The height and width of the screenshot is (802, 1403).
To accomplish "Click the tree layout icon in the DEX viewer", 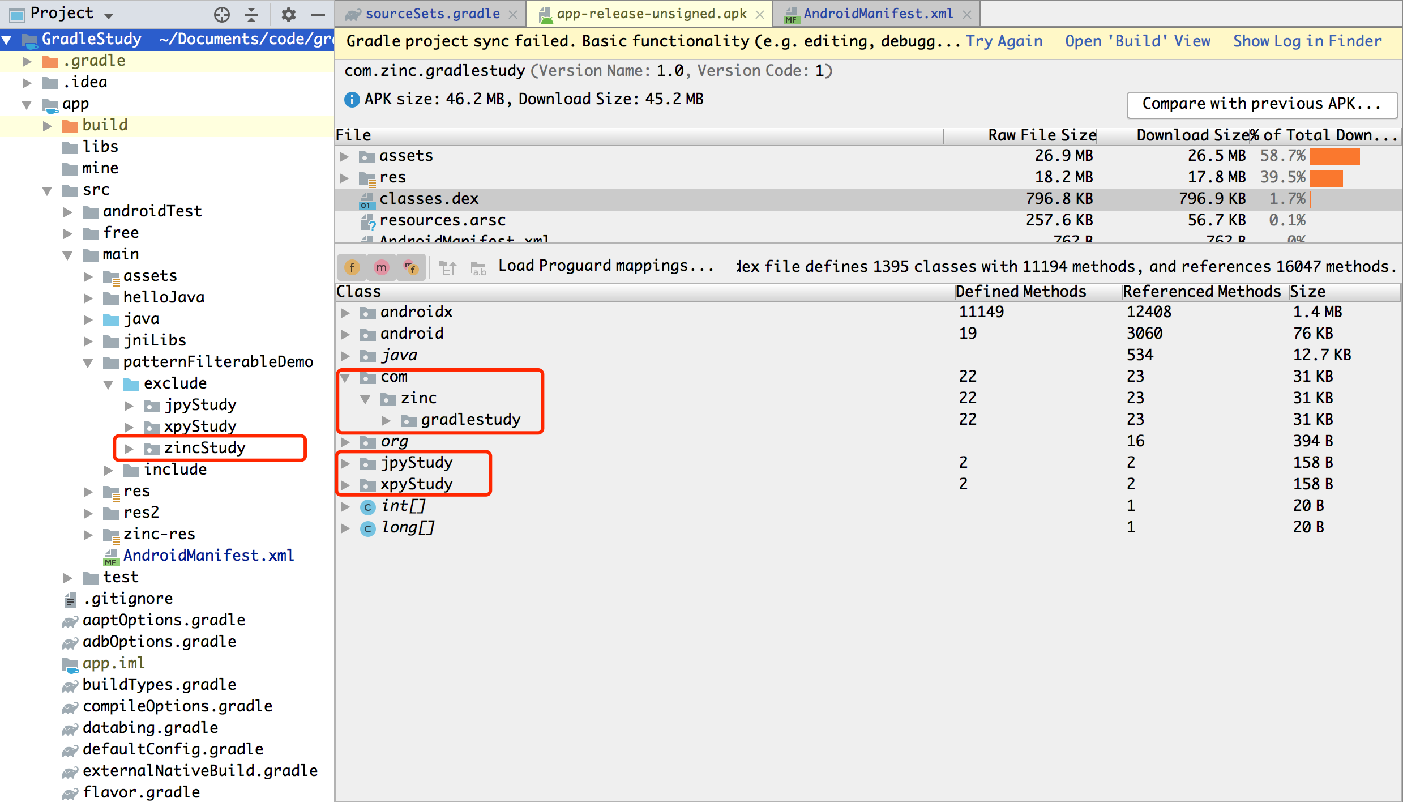I will tap(448, 267).
